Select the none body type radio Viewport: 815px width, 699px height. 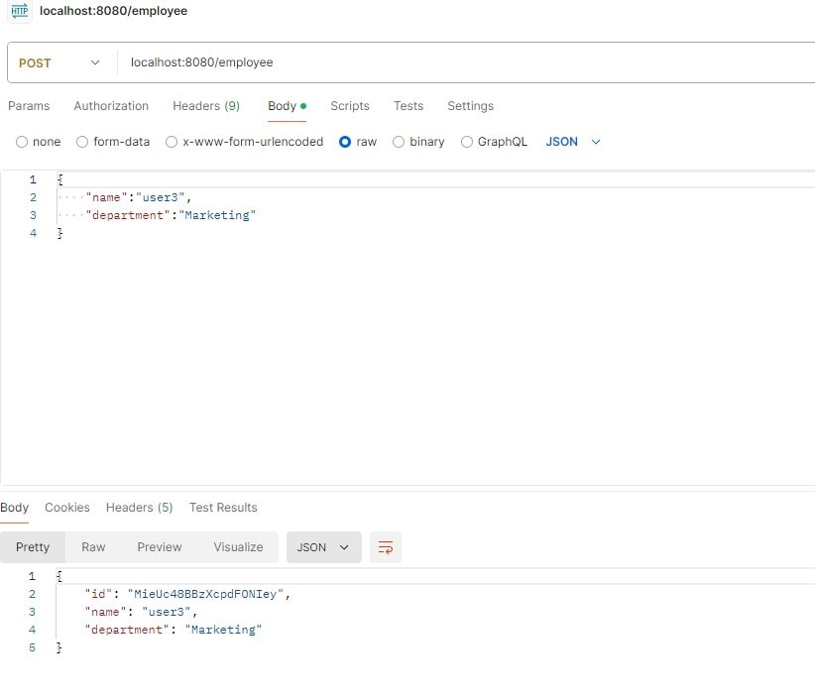point(22,142)
